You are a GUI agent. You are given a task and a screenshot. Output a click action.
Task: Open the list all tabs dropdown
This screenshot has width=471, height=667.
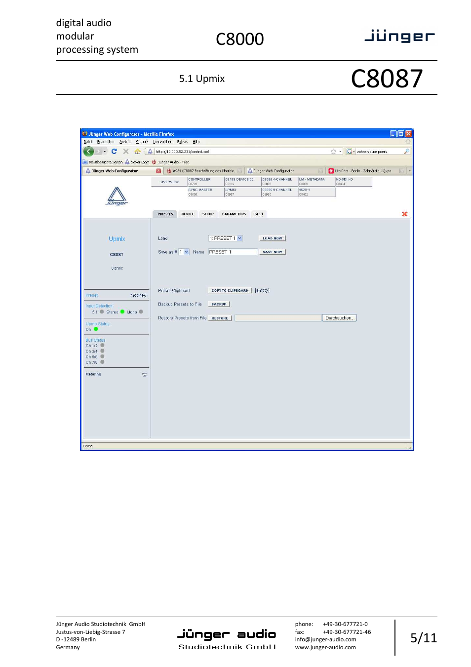(410, 171)
